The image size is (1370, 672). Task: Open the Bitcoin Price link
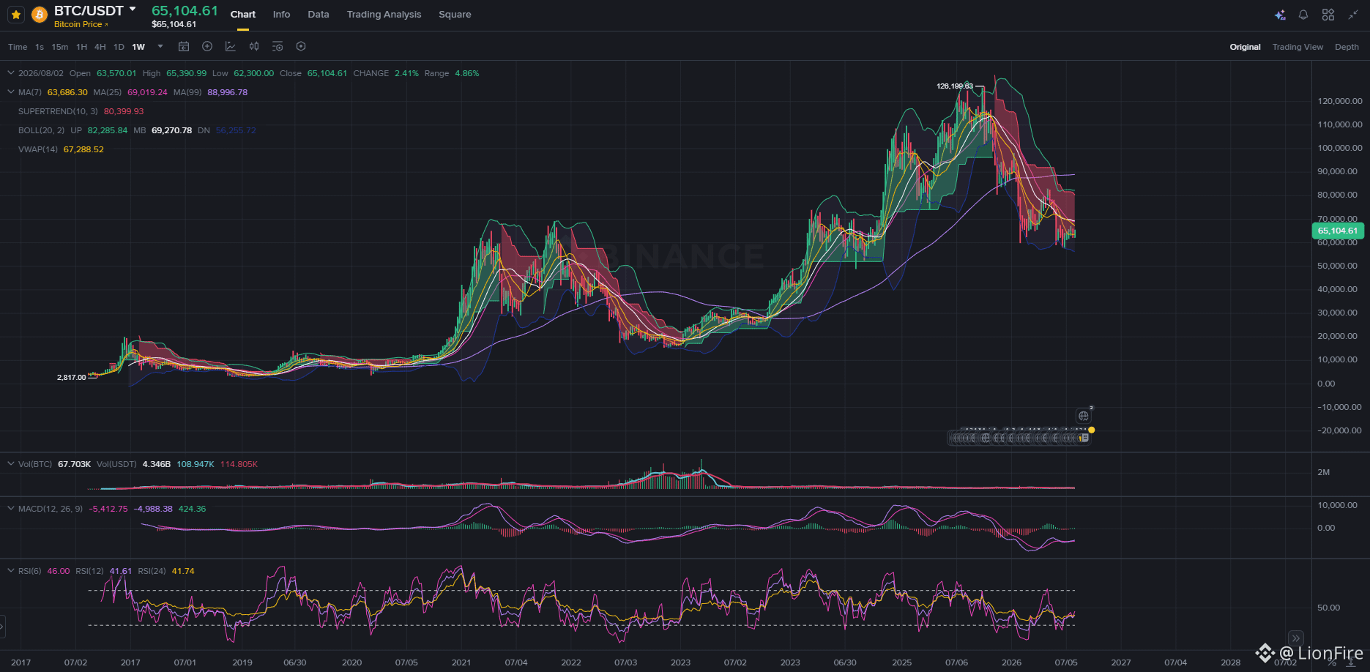point(81,25)
